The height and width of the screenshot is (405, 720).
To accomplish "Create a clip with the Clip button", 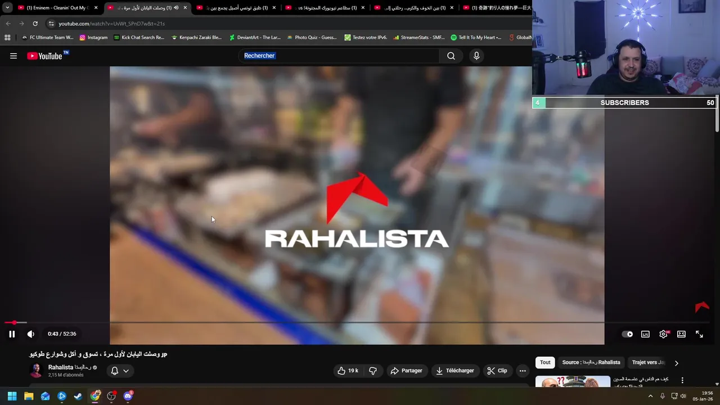I will [x=497, y=371].
